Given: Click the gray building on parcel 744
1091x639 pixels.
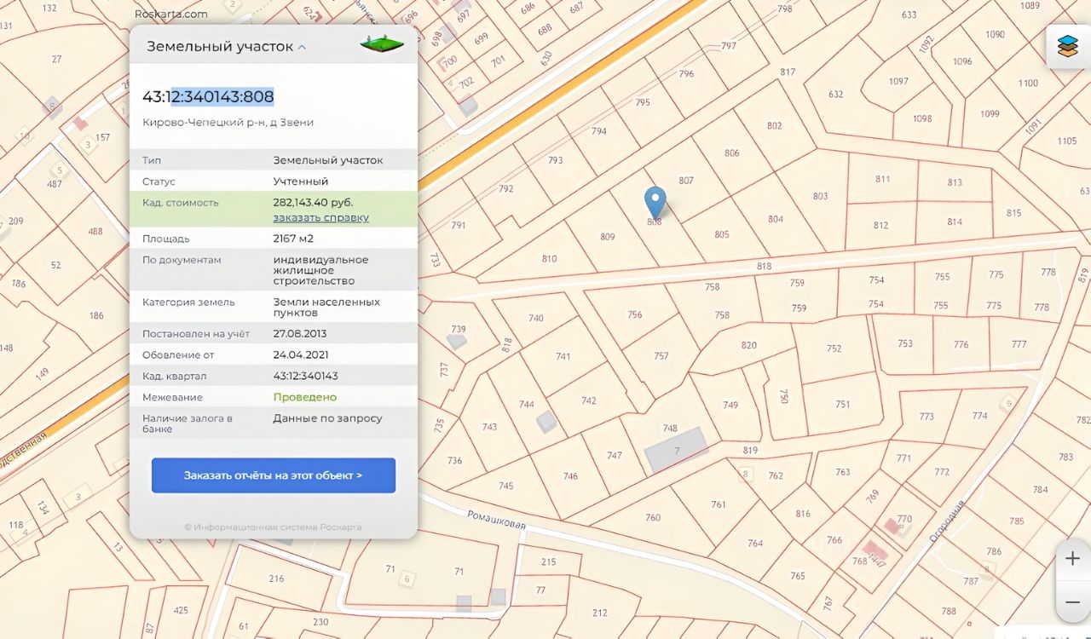Looking at the screenshot, I should (x=546, y=421).
